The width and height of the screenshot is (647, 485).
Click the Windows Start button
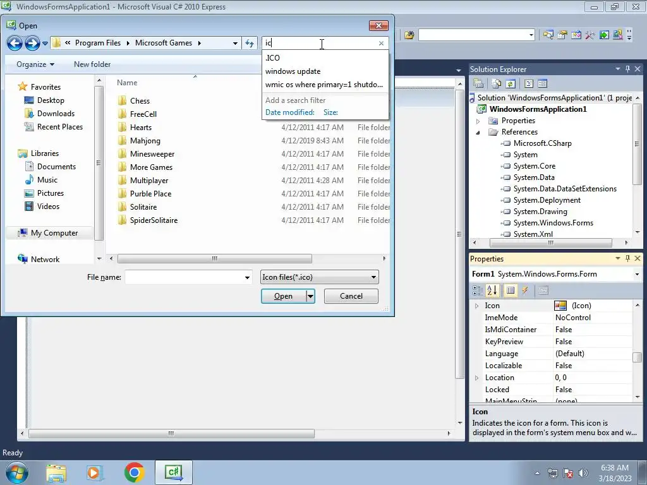click(x=17, y=472)
